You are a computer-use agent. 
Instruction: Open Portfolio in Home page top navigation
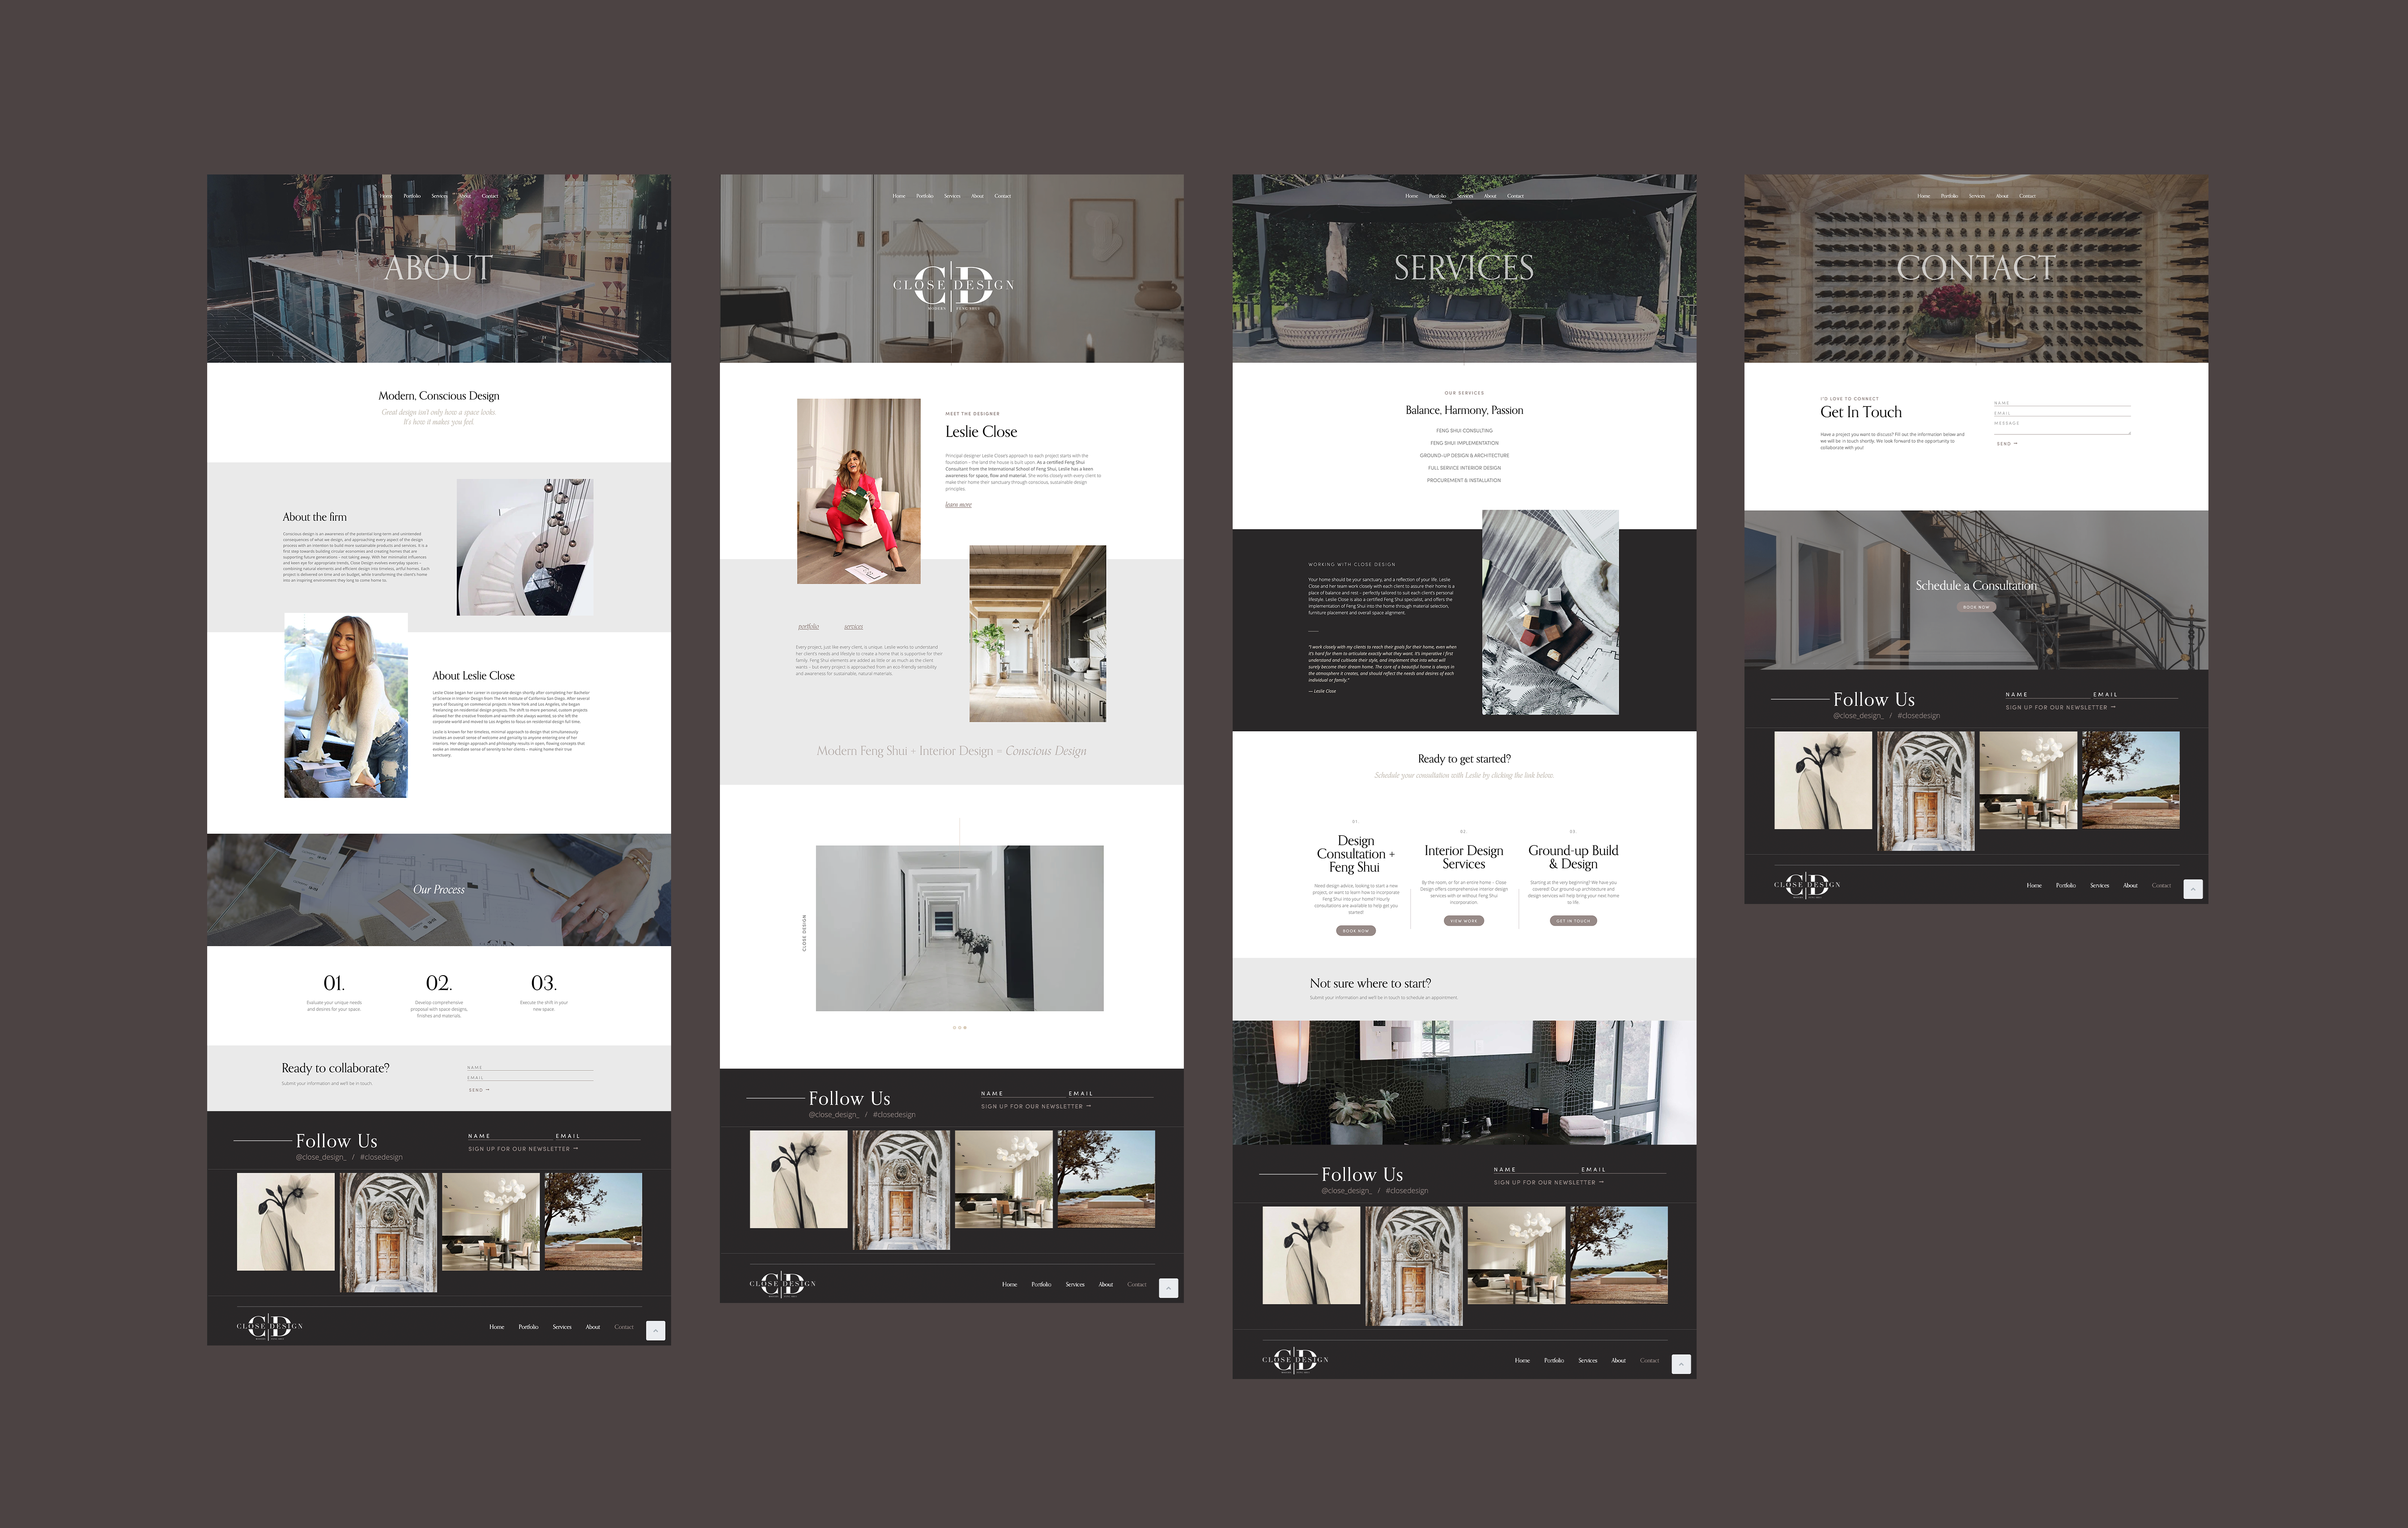point(925,196)
